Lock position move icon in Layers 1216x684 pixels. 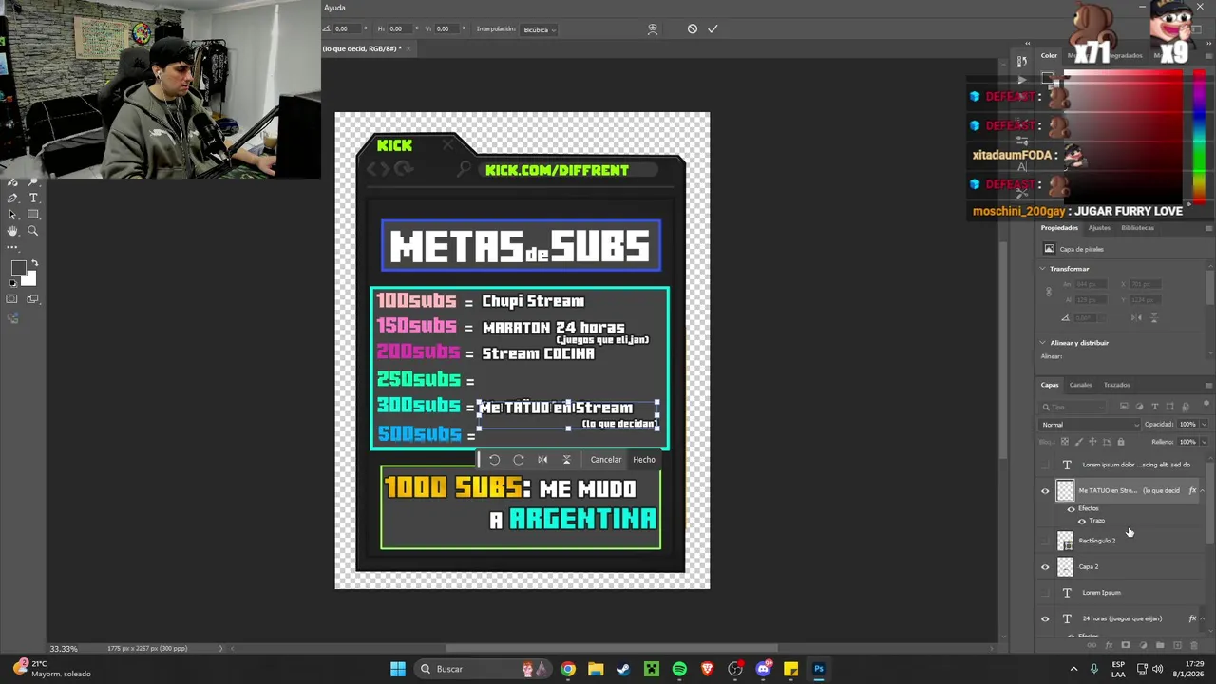pyautogui.click(x=1092, y=442)
